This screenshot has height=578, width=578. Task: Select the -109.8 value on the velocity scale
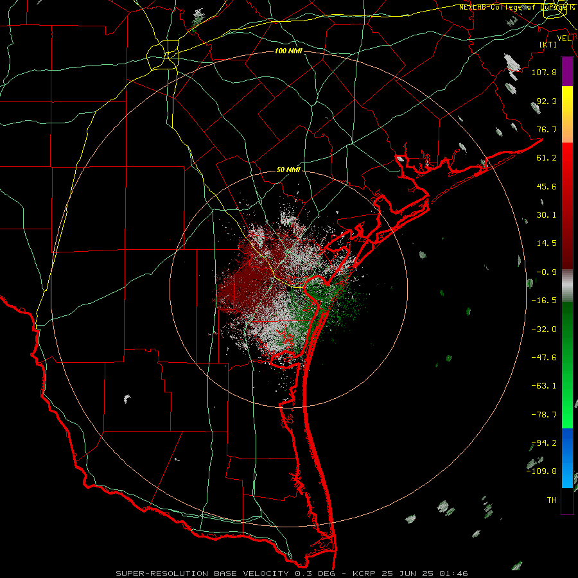(x=541, y=471)
